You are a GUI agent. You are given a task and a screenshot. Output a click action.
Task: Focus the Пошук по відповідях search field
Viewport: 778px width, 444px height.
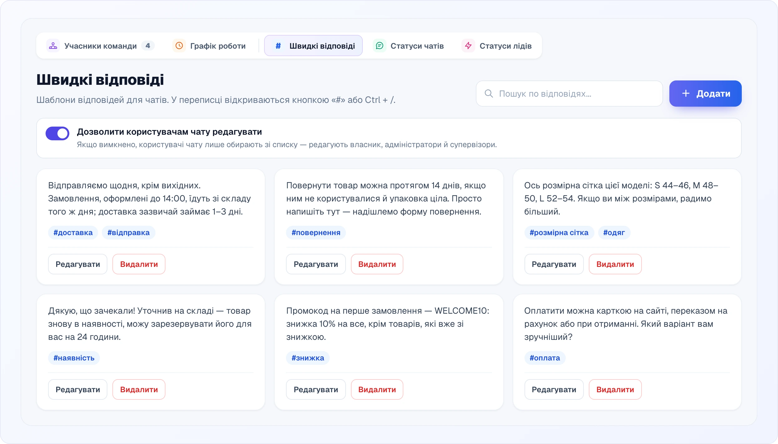(x=569, y=94)
